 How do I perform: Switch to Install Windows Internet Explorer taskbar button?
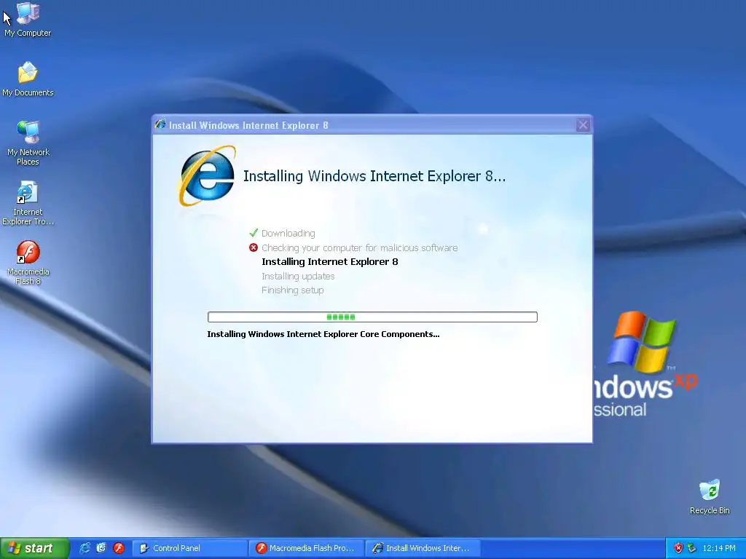click(423, 548)
